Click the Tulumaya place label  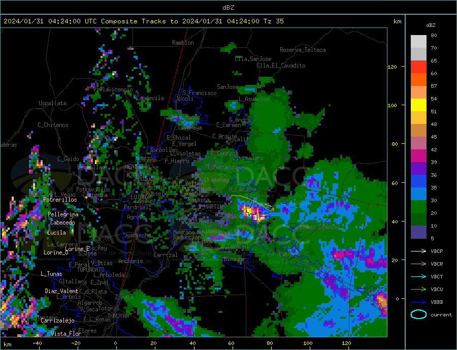[190, 128]
